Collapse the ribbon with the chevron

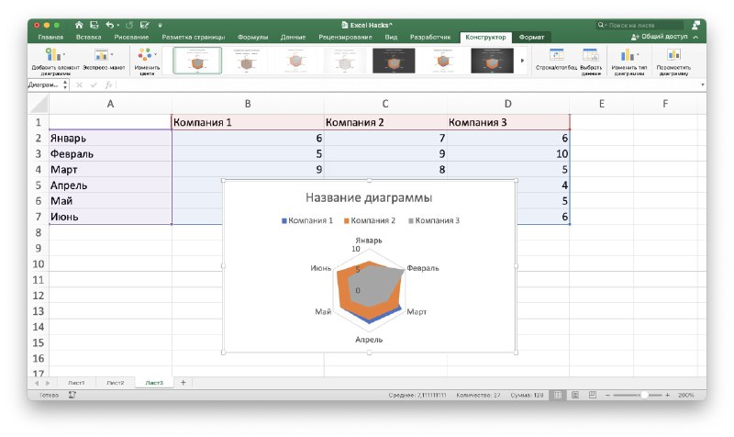695,37
